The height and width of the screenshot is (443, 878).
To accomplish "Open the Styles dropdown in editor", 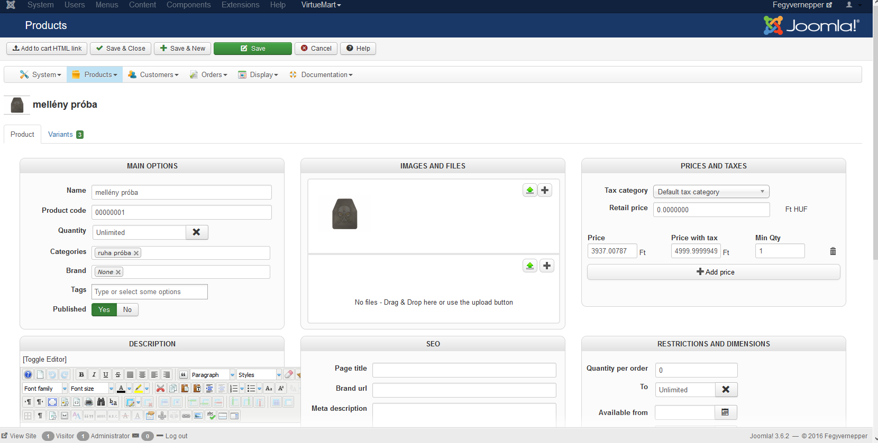I will (260, 374).
